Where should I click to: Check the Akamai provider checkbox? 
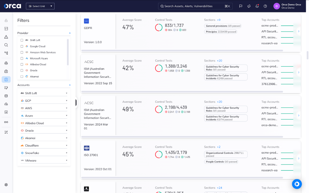pyautogui.click(x=22, y=77)
